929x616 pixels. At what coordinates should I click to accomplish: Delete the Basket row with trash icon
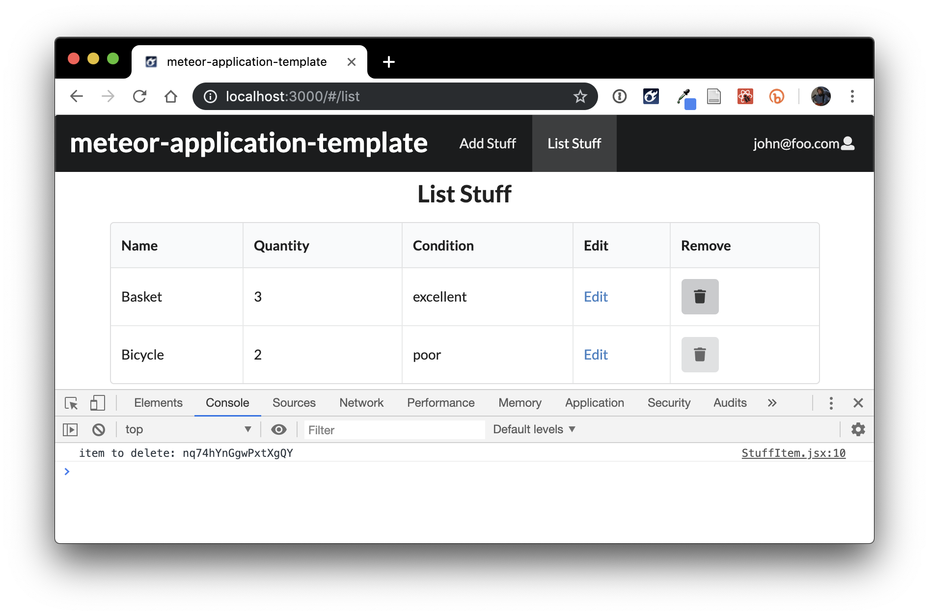point(699,297)
